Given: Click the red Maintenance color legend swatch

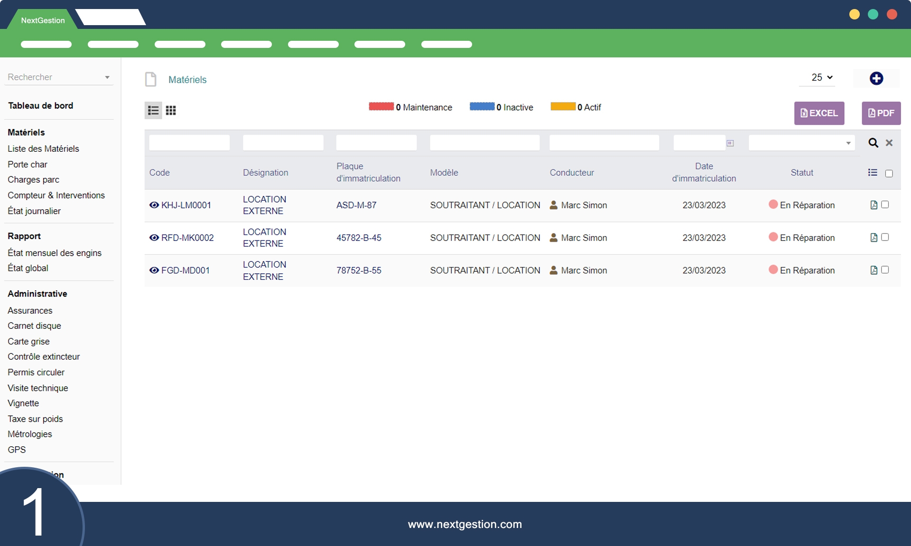Looking at the screenshot, I should 381,107.
